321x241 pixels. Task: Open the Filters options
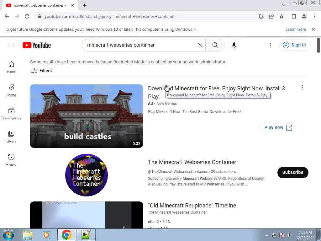tap(41, 71)
